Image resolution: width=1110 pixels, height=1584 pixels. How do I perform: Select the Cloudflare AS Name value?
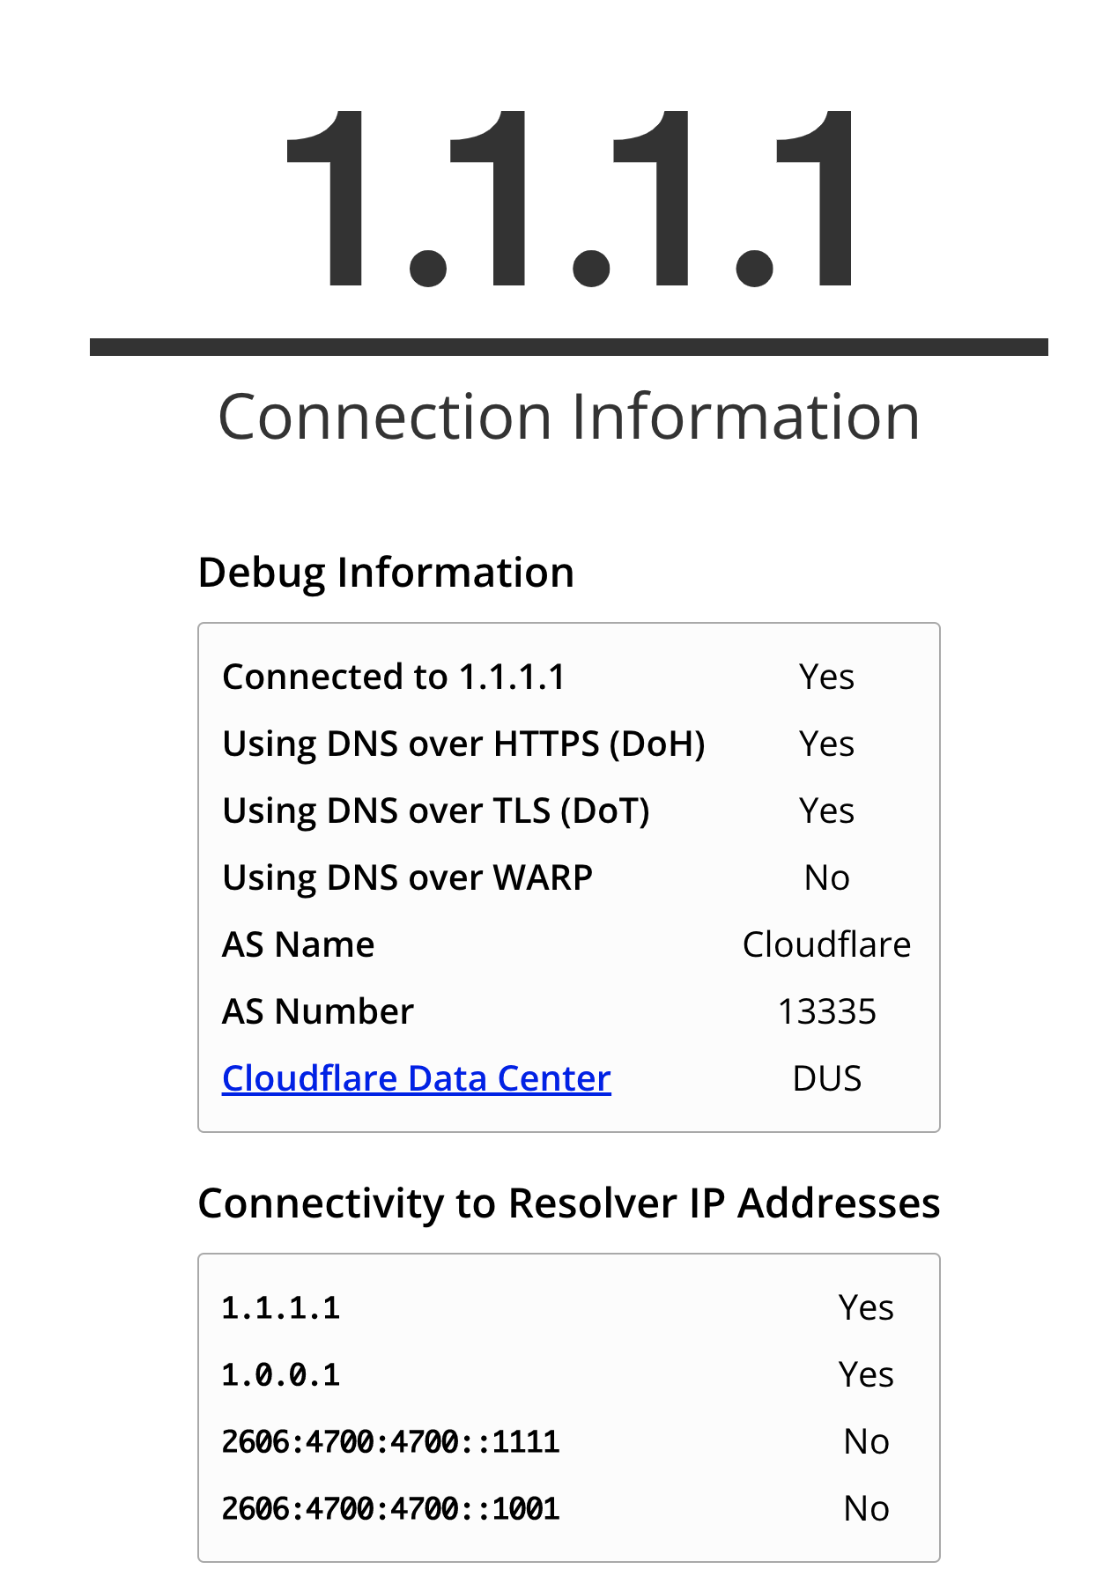click(826, 944)
